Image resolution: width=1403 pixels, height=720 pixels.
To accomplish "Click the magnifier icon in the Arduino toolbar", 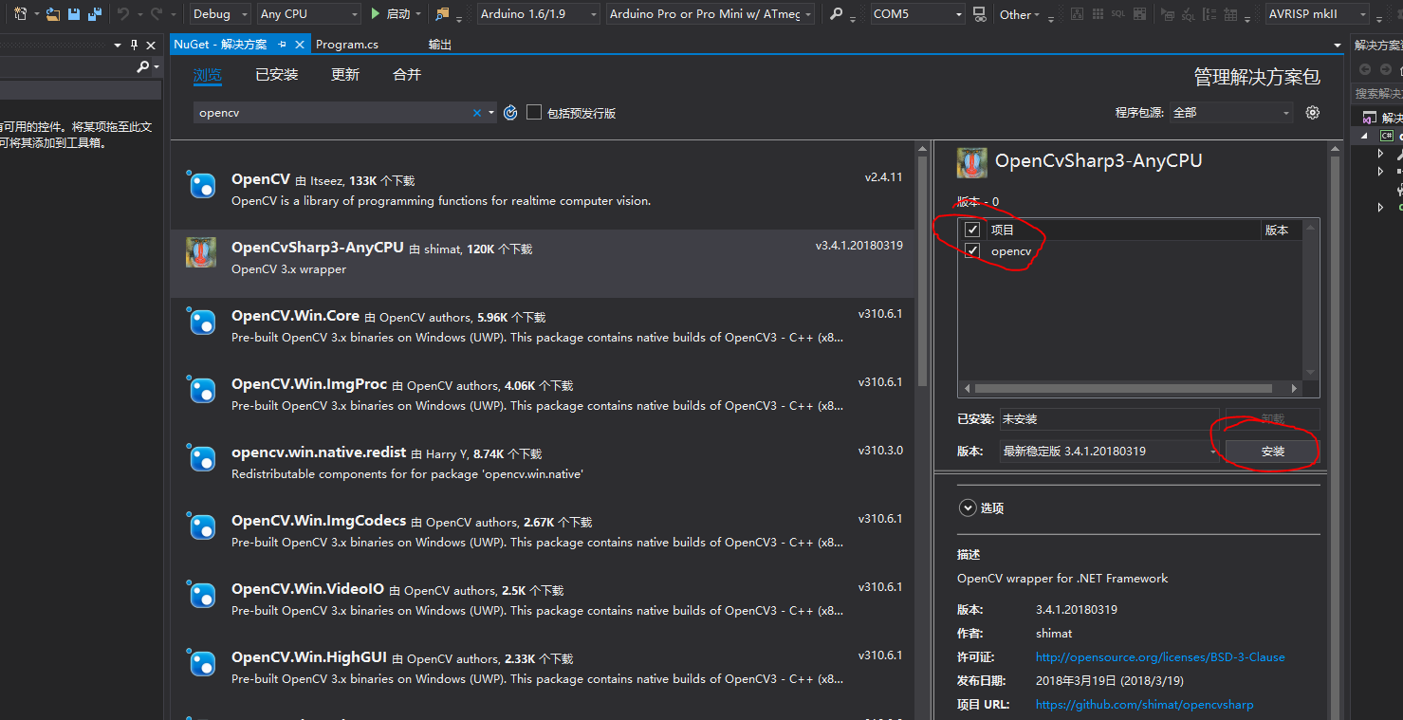I will (x=836, y=14).
